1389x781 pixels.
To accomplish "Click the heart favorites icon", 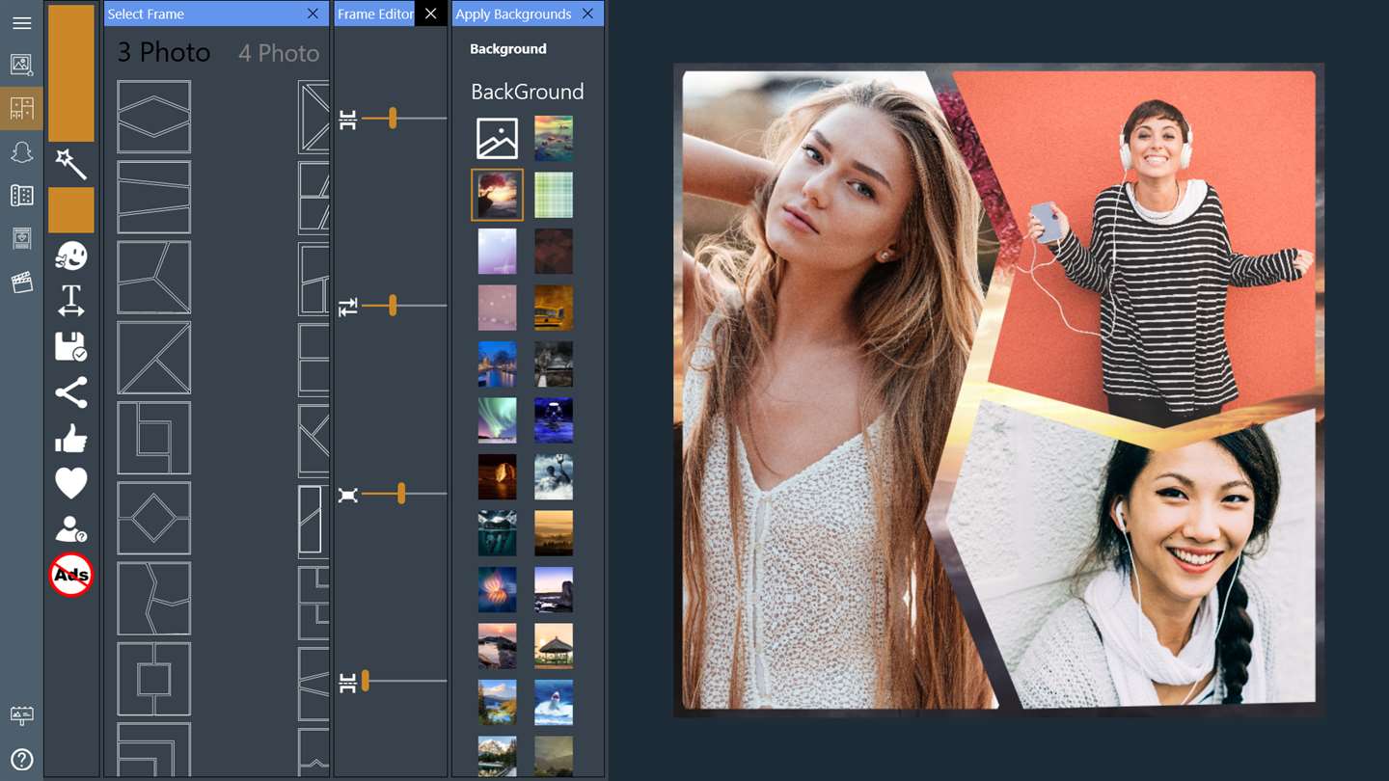I will coord(71,483).
